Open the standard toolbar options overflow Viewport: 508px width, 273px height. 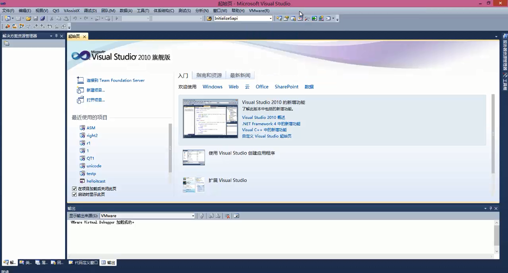(337, 19)
